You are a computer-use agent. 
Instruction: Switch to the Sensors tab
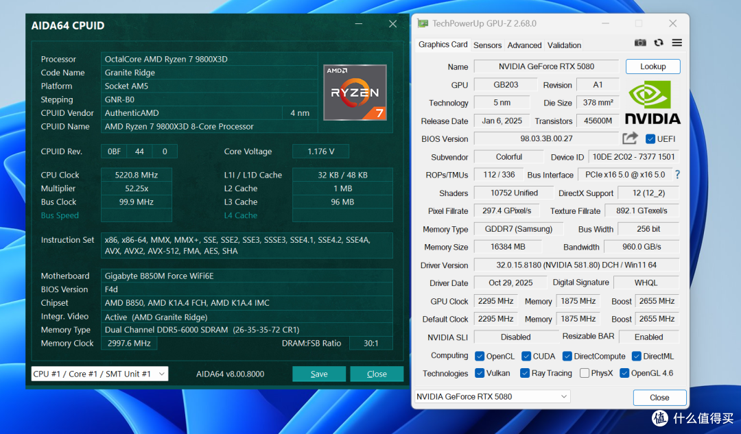487,45
